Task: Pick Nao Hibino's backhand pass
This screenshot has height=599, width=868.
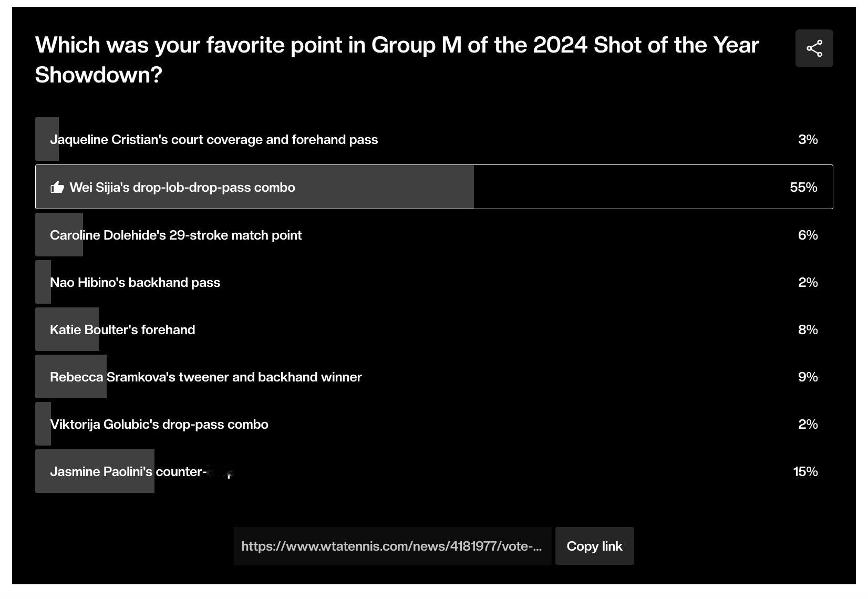Action: pyautogui.click(x=434, y=282)
